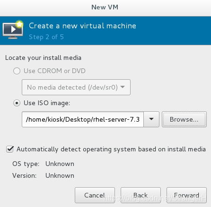This screenshot has width=211, height=207.
Task: Click the Step 2 of 5 text
Action: (46, 37)
